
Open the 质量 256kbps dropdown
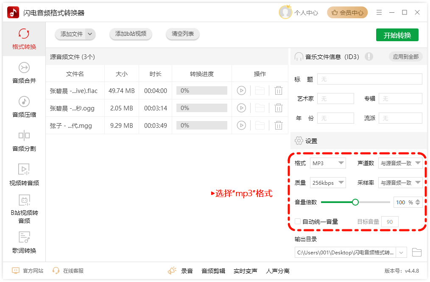[x=328, y=183]
